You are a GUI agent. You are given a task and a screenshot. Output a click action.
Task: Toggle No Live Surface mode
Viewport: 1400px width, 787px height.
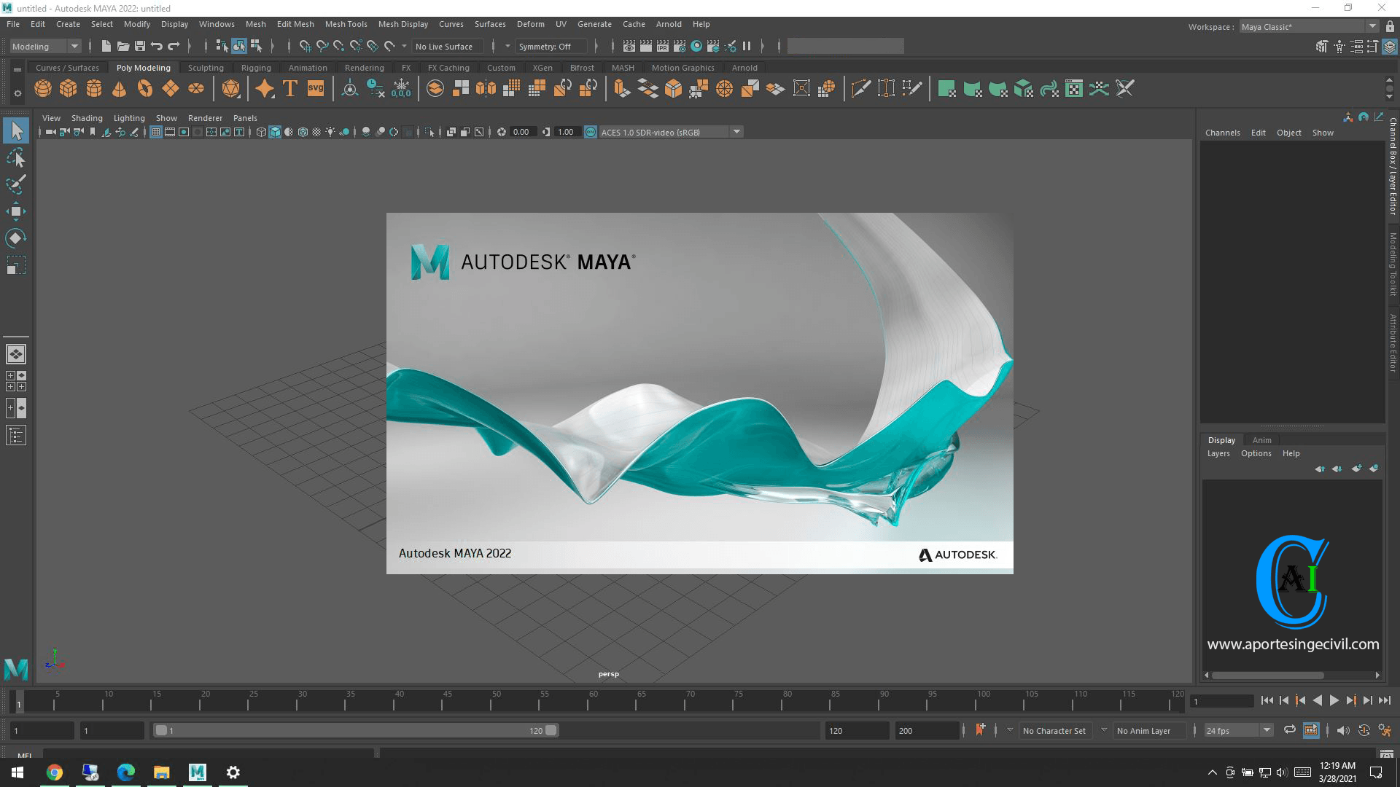pyautogui.click(x=444, y=45)
